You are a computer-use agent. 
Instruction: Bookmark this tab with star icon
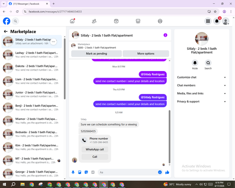tap(215, 12)
